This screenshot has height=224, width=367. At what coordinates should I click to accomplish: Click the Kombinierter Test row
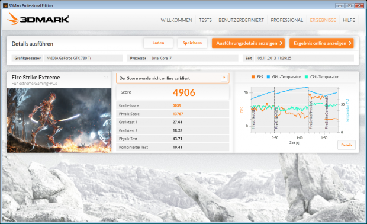[x=172, y=147]
